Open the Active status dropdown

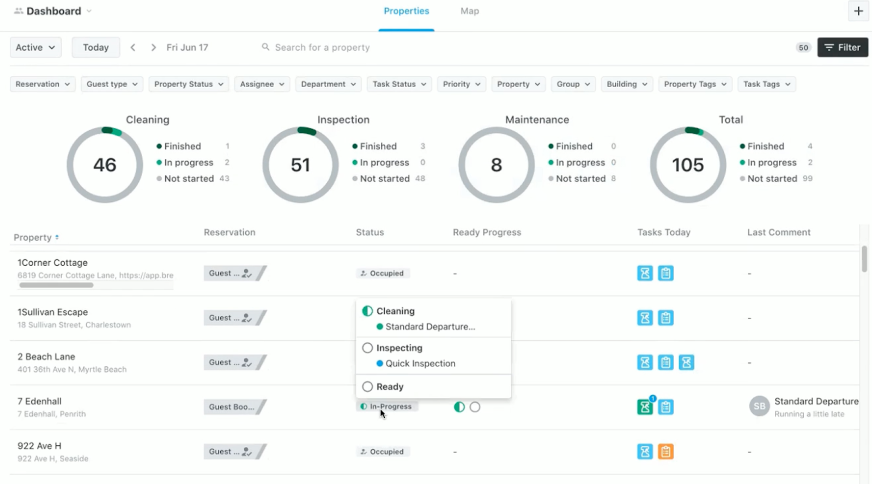click(x=35, y=47)
